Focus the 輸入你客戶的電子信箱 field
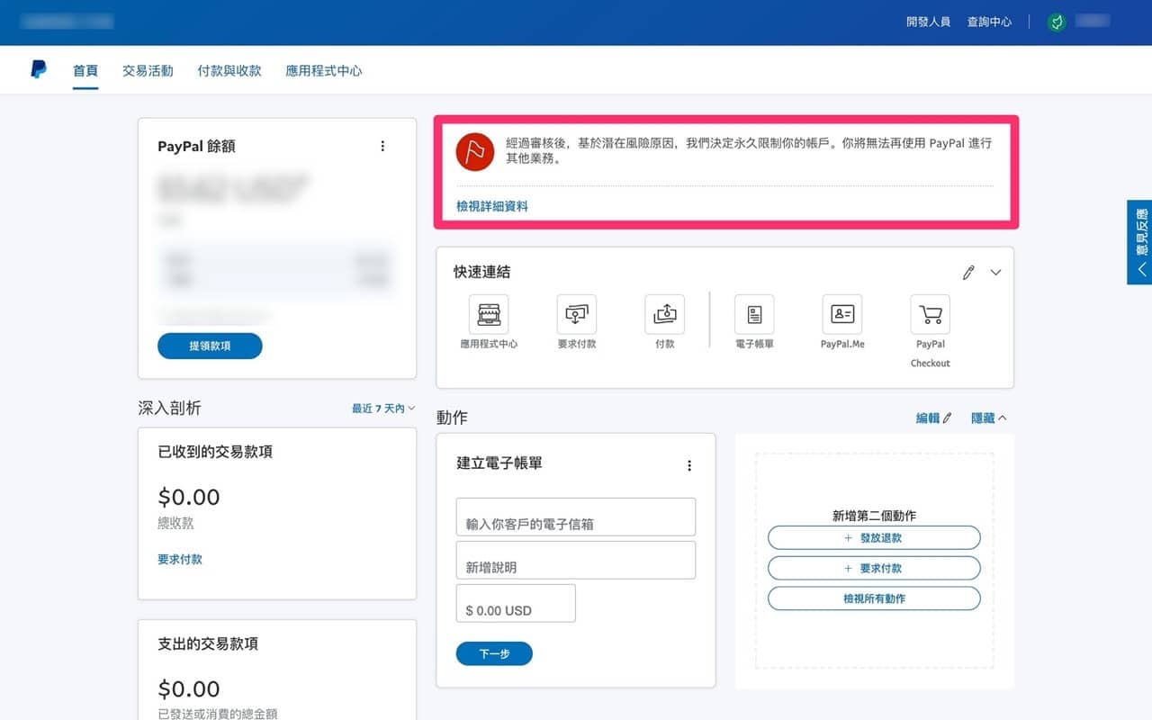Viewport: 1152px width, 720px height. (x=576, y=517)
